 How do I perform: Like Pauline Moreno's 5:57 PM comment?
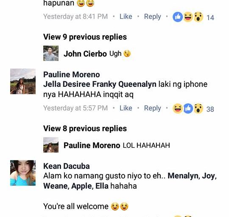coord(126,108)
